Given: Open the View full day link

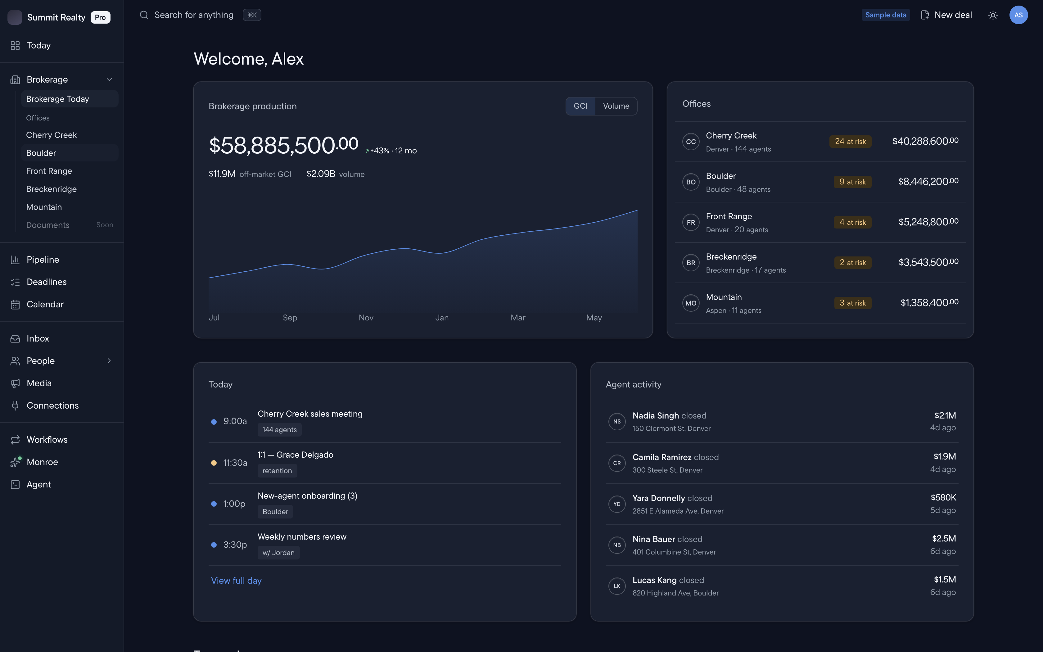Looking at the screenshot, I should tap(236, 581).
